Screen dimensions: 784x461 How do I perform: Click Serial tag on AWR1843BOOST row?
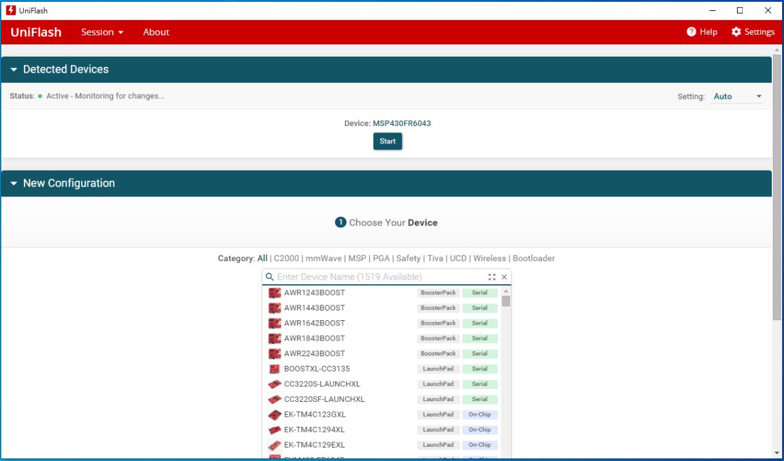click(x=480, y=338)
